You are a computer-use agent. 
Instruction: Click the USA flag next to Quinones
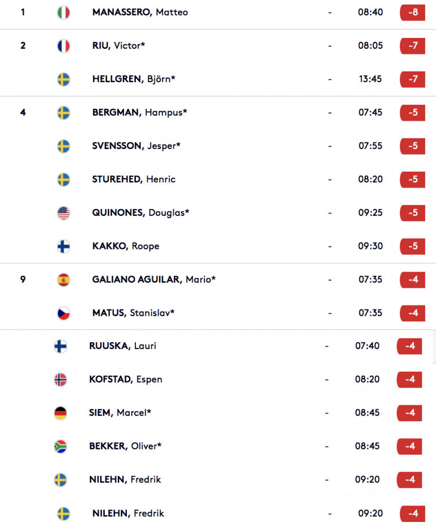[x=63, y=213]
